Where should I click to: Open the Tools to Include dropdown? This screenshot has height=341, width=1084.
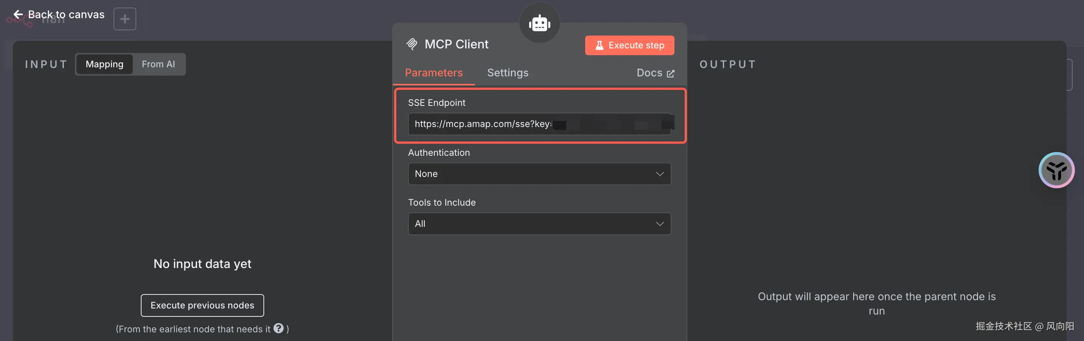[539, 224]
